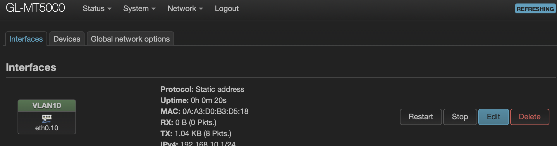Edit the VLAN10 interface

pyautogui.click(x=493, y=117)
